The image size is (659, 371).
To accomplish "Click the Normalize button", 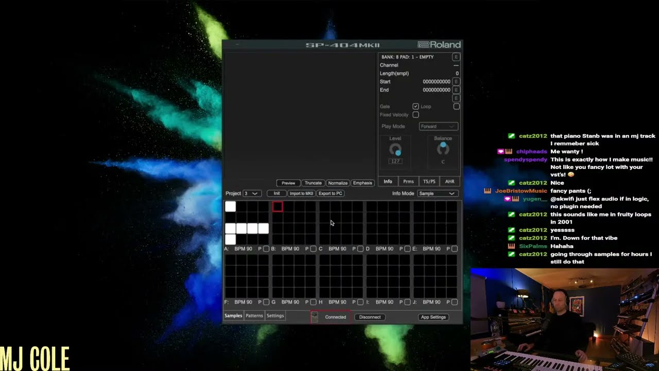I will (338, 183).
